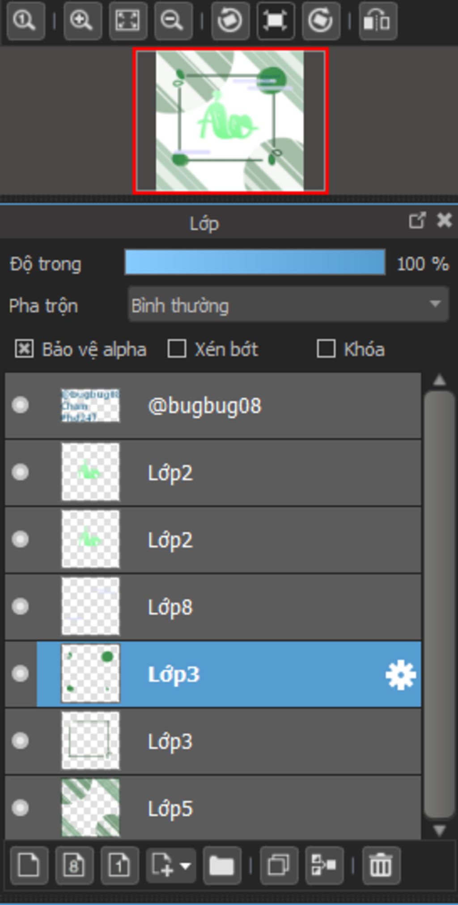Set the Độ trong opacity slider

point(255,262)
